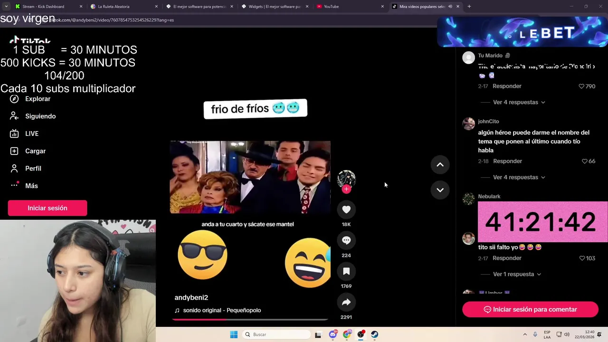Reply to the johnCito comment
The height and width of the screenshot is (342, 608).
507,161
